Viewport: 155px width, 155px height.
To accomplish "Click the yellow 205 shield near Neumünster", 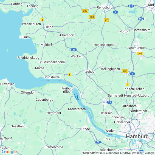I will [140, 53].
